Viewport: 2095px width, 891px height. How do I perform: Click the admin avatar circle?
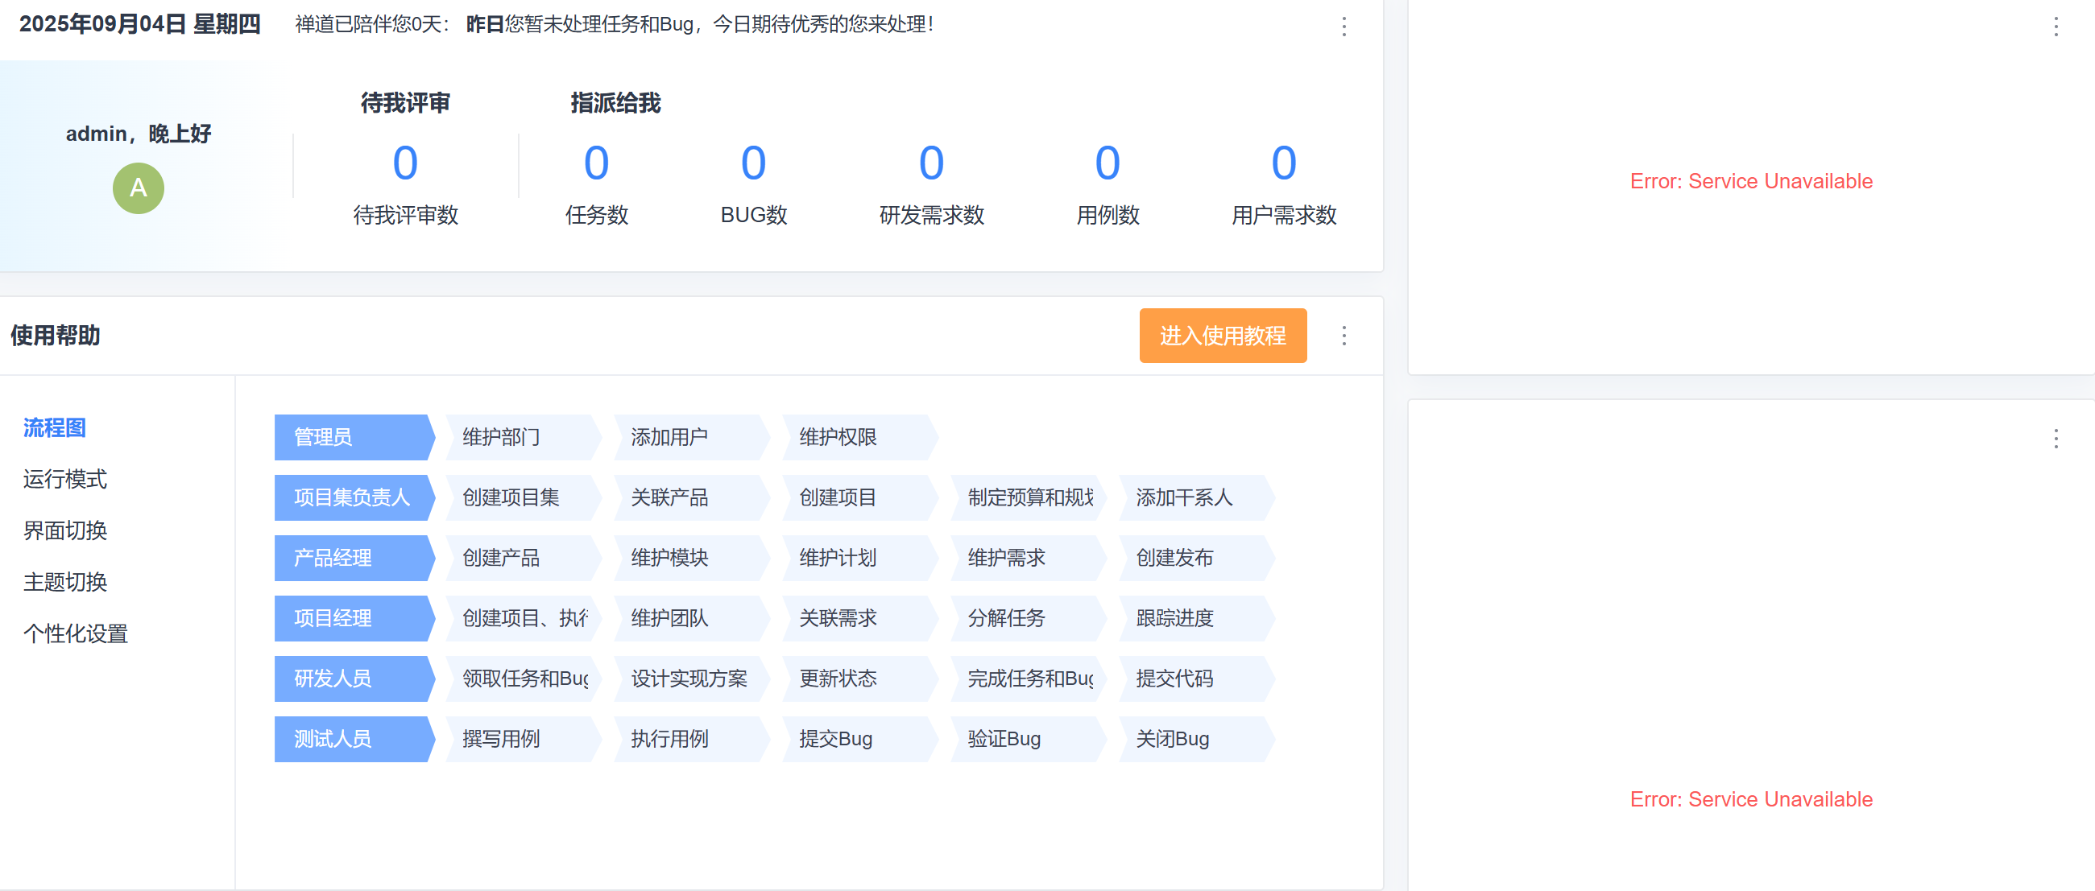(x=139, y=188)
